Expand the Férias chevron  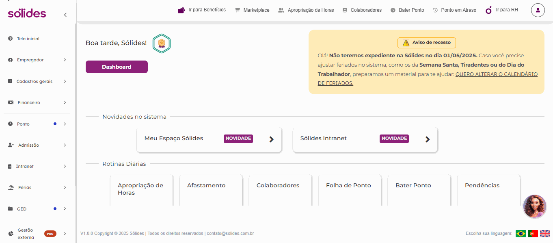(x=65, y=187)
